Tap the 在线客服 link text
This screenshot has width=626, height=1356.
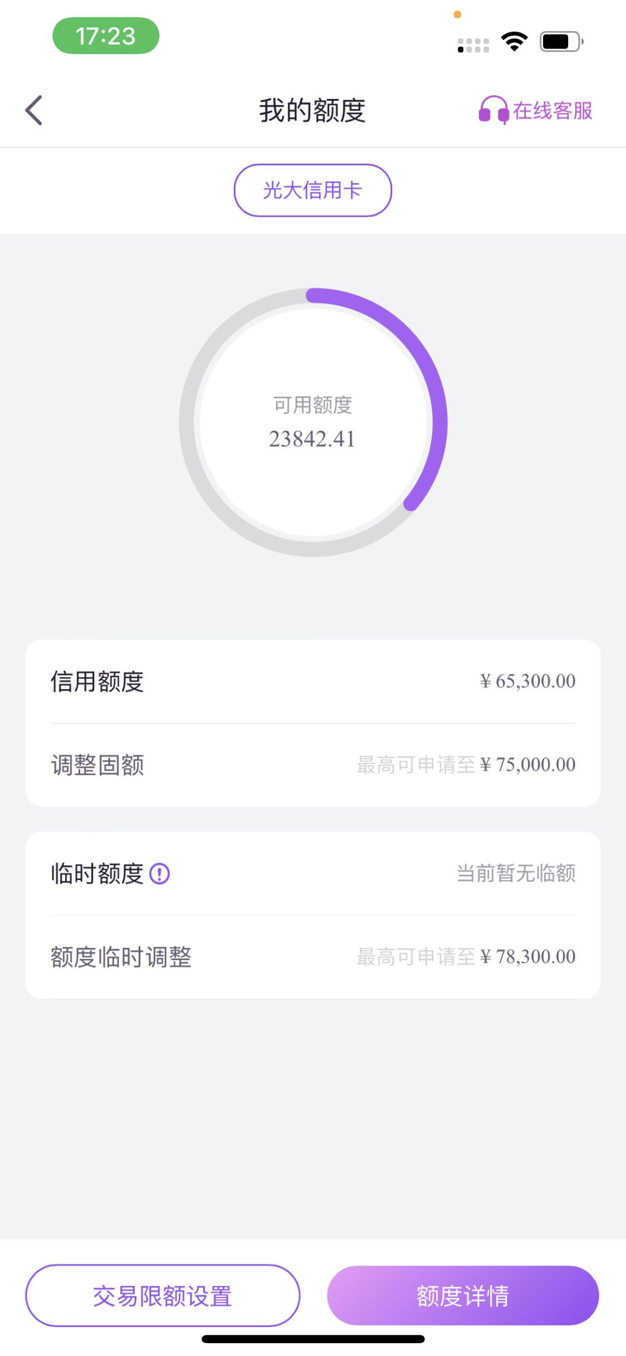tap(553, 110)
